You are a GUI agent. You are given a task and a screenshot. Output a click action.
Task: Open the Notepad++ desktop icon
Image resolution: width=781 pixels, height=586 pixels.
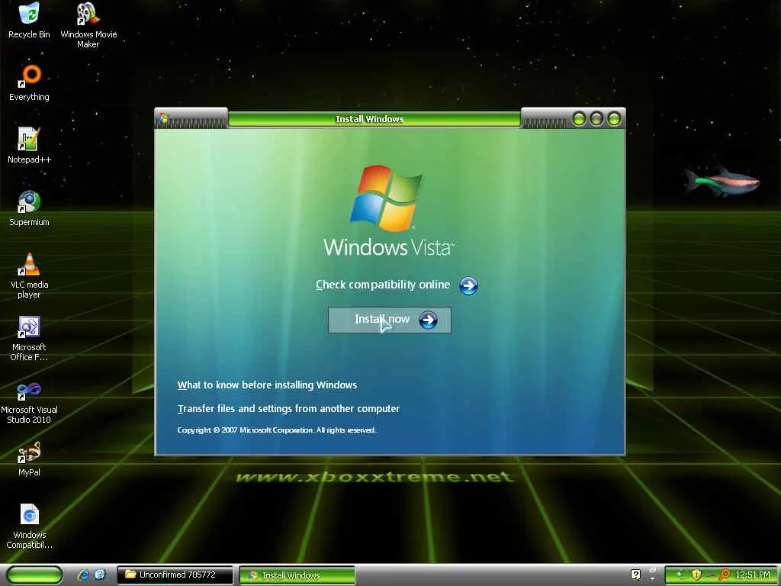tap(29, 145)
